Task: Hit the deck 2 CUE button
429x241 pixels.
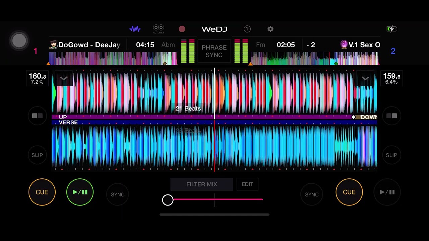Action: coord(349,192)
